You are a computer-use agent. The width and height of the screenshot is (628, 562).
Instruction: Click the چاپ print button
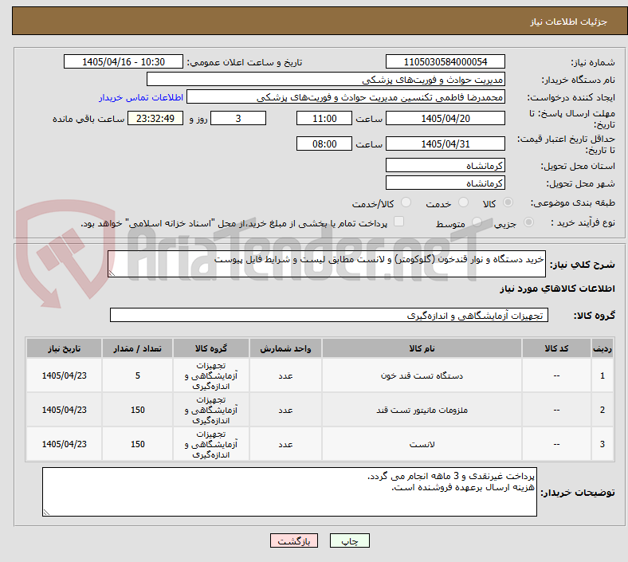click(x=350, y=540)
